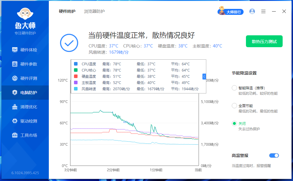
Task: Switch to 硬件防护 tab
Action: (67, 12)
